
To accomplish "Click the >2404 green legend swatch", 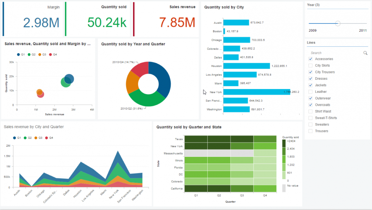I will tap(285, 140).
